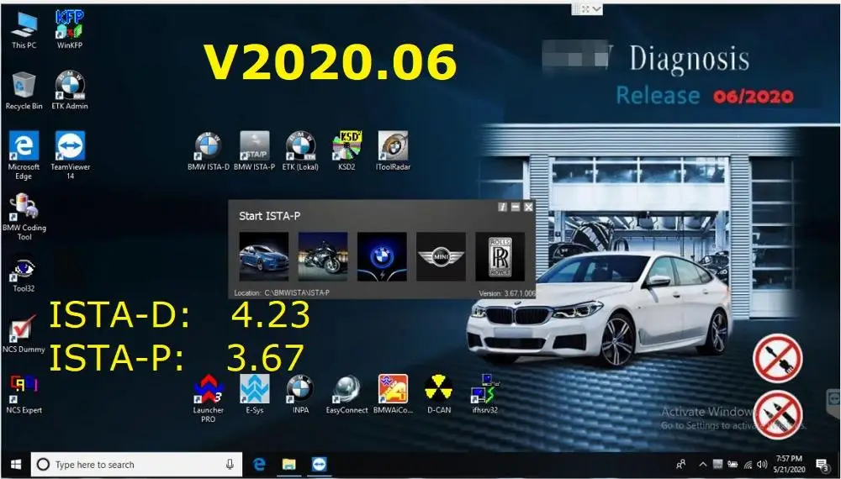
Task: Select BMW i electric thumbnail in ISTA-P
Action: coord(382,256)
